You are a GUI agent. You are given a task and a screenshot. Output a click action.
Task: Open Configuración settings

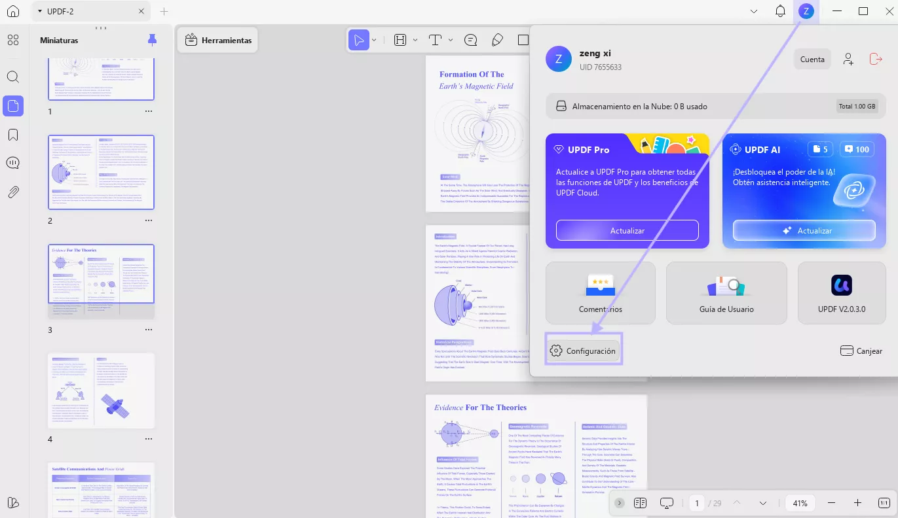[583, 351]
